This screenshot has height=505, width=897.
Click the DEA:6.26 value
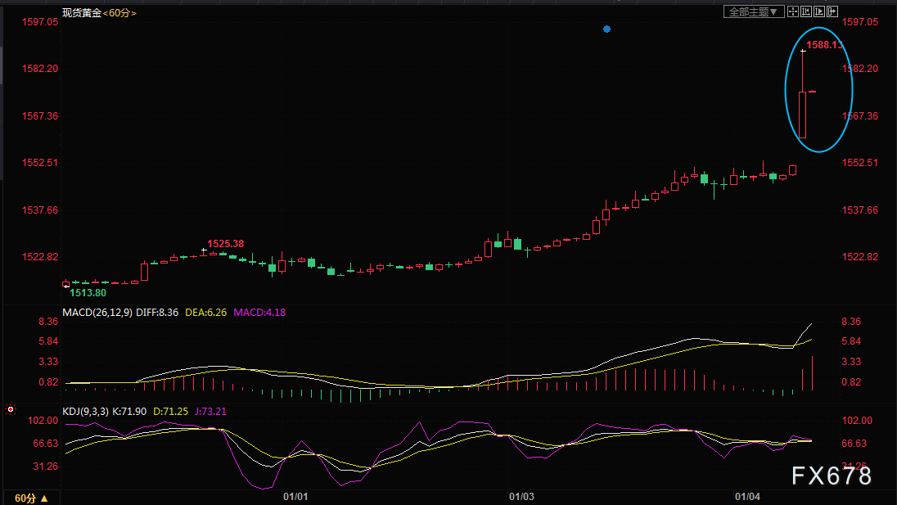click(206, 313)
